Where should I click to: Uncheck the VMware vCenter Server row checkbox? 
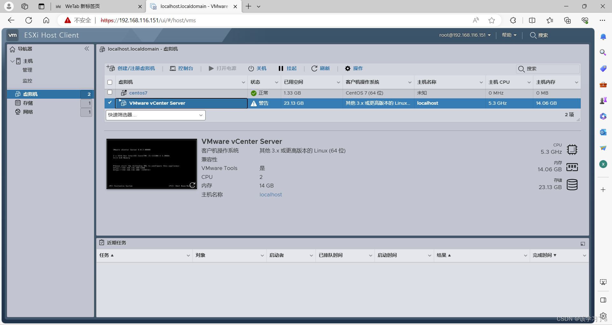110,102
